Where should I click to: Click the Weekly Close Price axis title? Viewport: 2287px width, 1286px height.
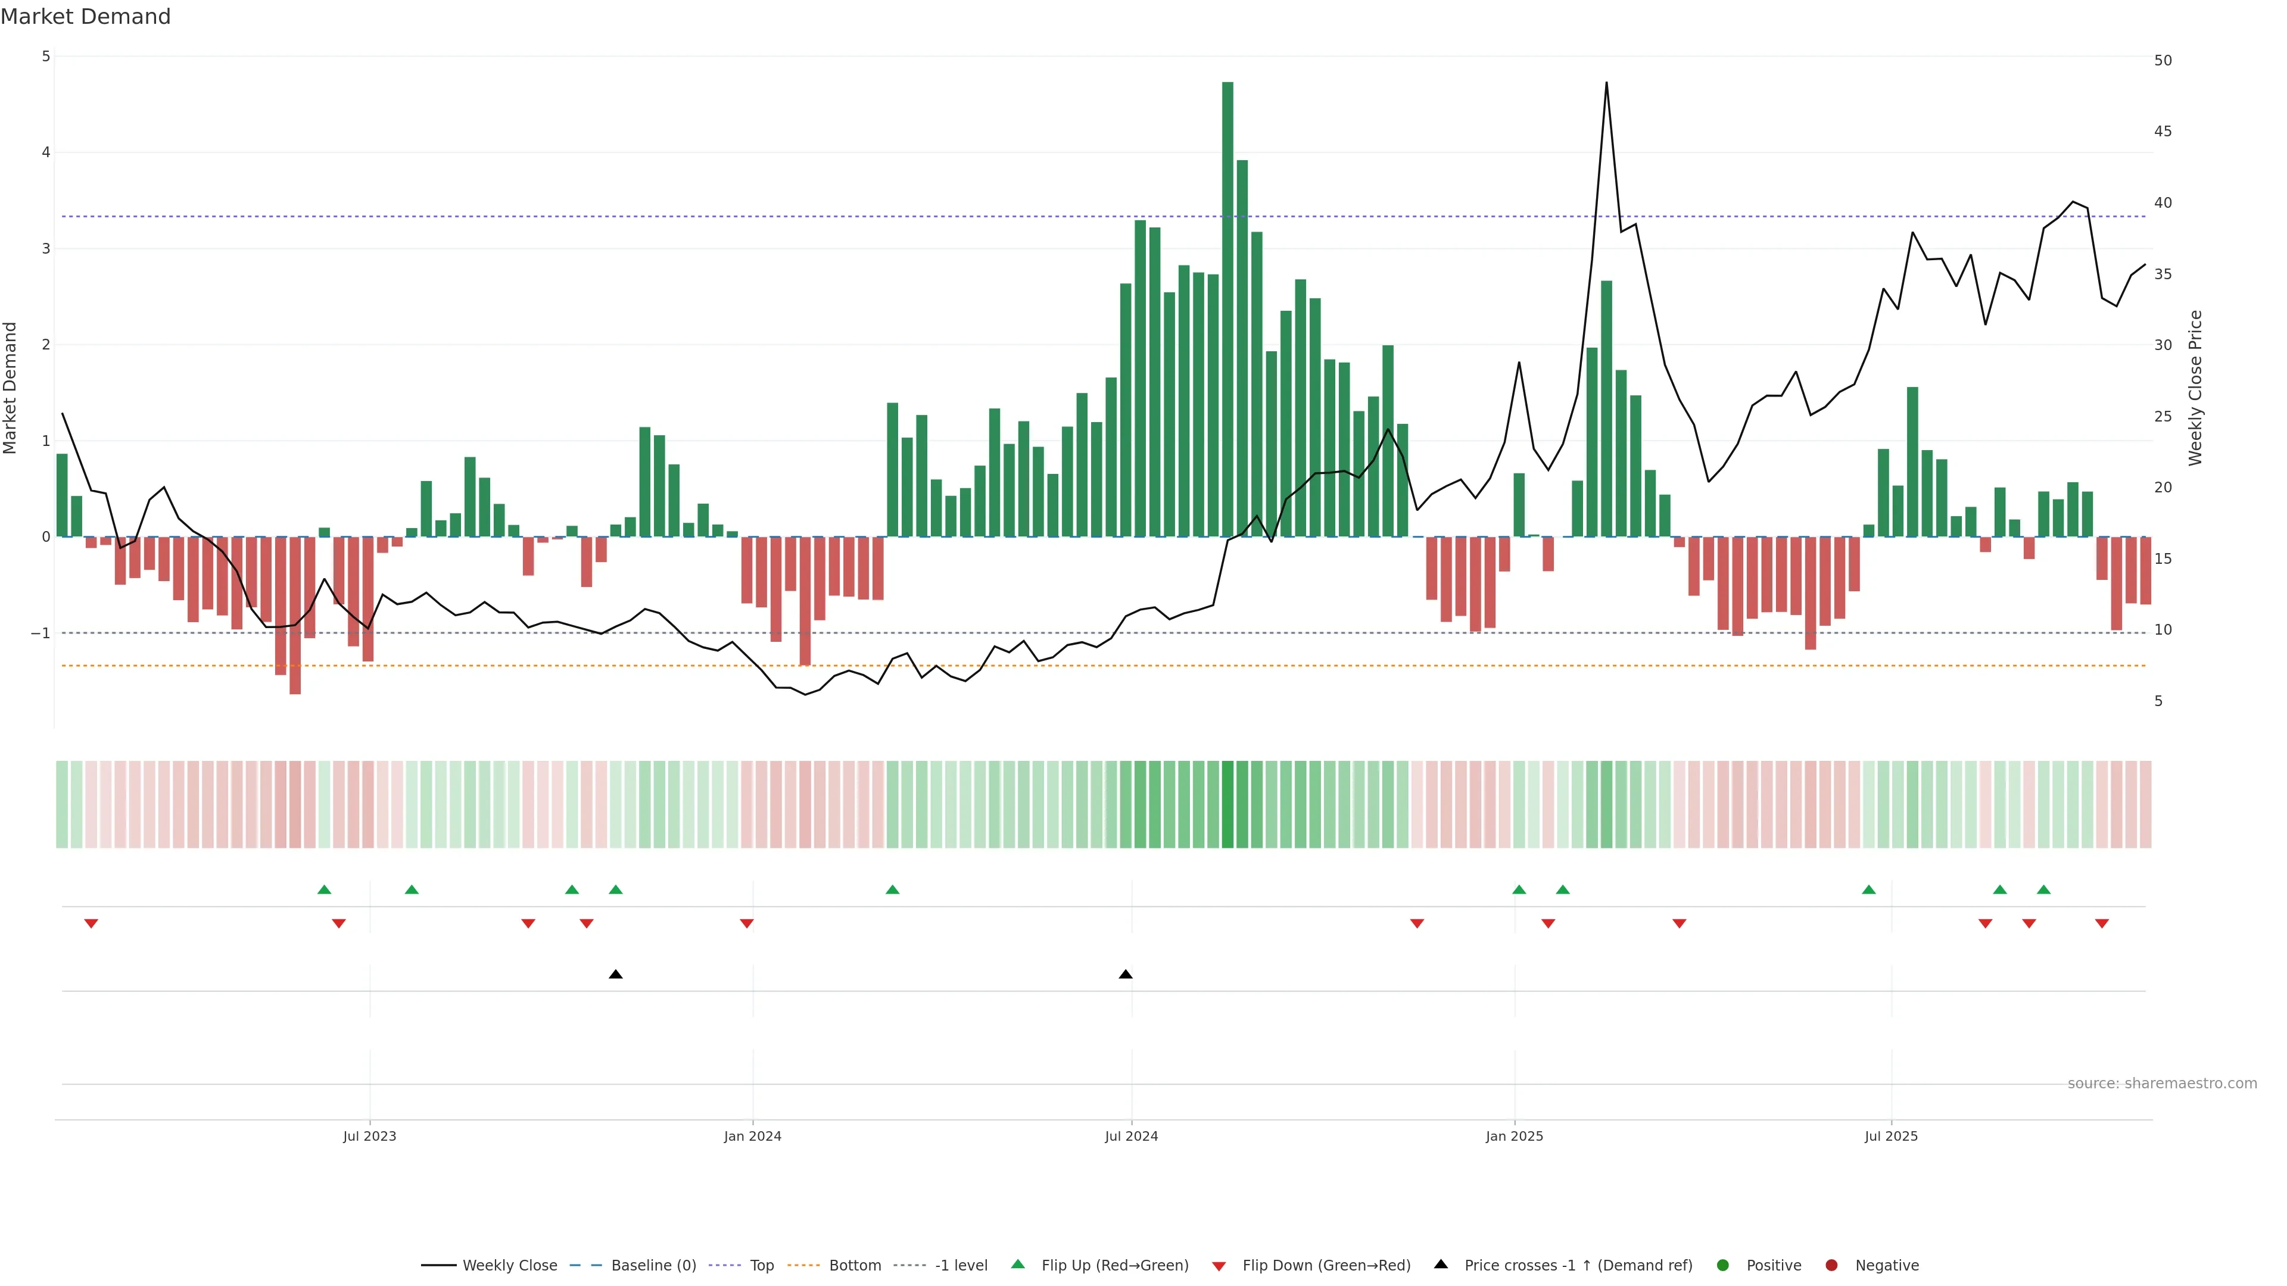click(x=2195, y=388)
